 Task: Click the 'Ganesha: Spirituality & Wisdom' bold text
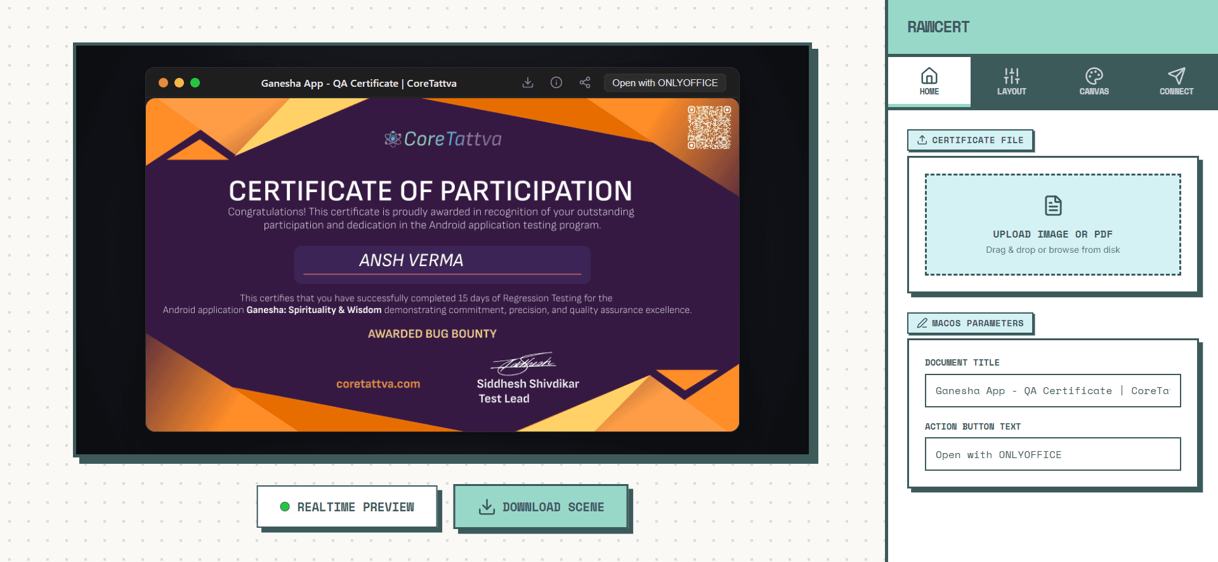coord(314,310)
